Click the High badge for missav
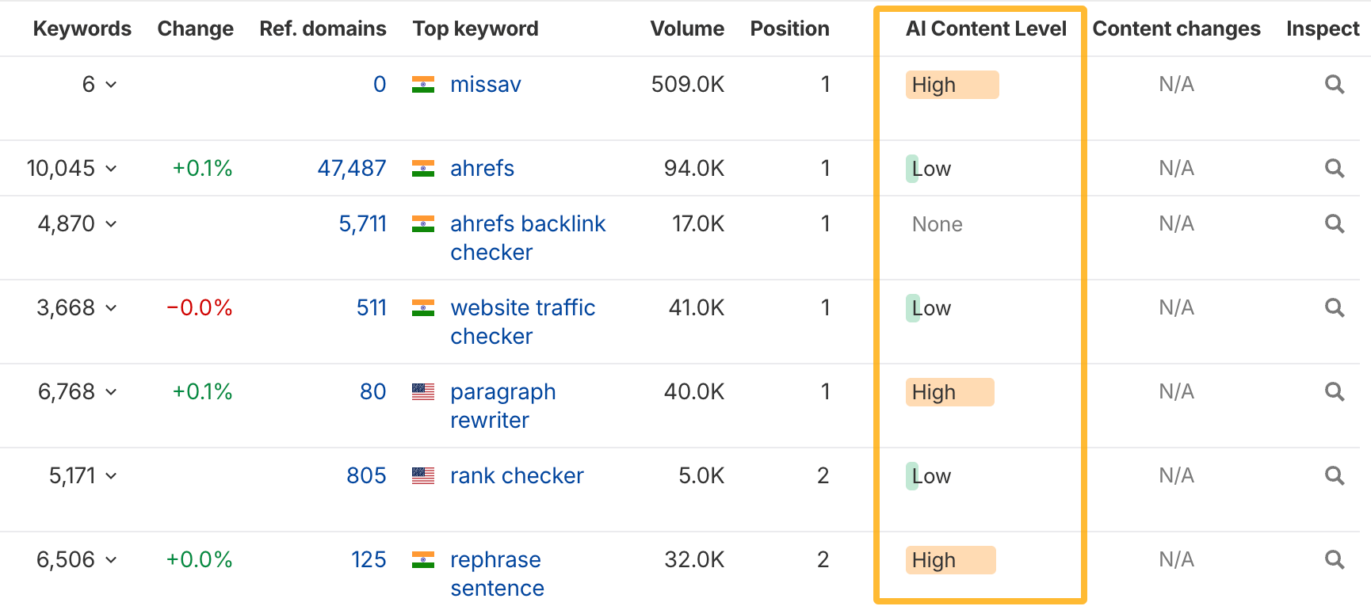1371x610 pixels. [951, 85]
